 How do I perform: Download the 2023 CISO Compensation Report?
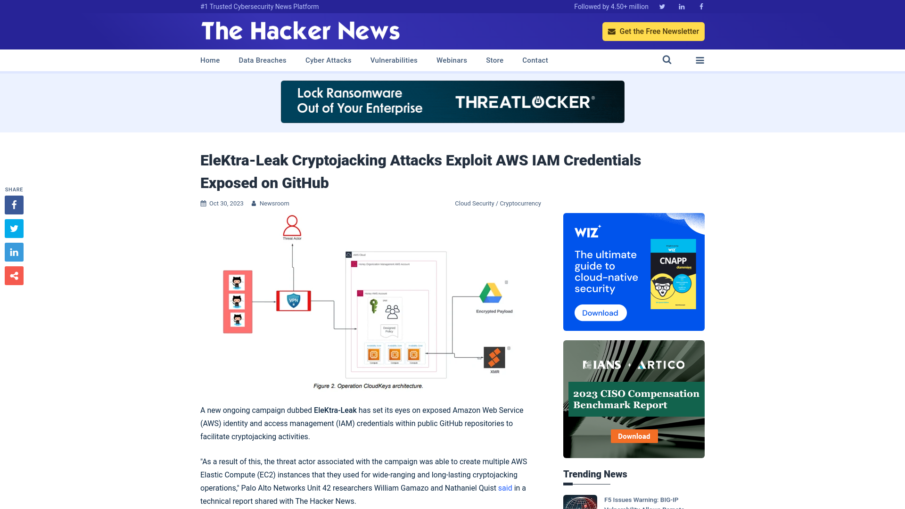coord(634,436)
